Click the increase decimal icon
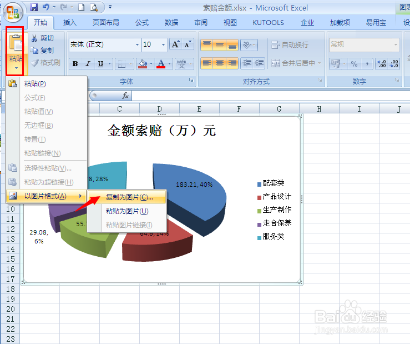Viewport: 410px width, 344px height. click(x=382, y=64)
